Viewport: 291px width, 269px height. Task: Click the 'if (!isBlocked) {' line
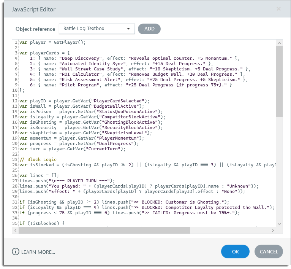click(42, 223)
